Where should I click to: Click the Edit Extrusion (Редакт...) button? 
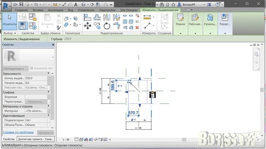tap(225, 24)
